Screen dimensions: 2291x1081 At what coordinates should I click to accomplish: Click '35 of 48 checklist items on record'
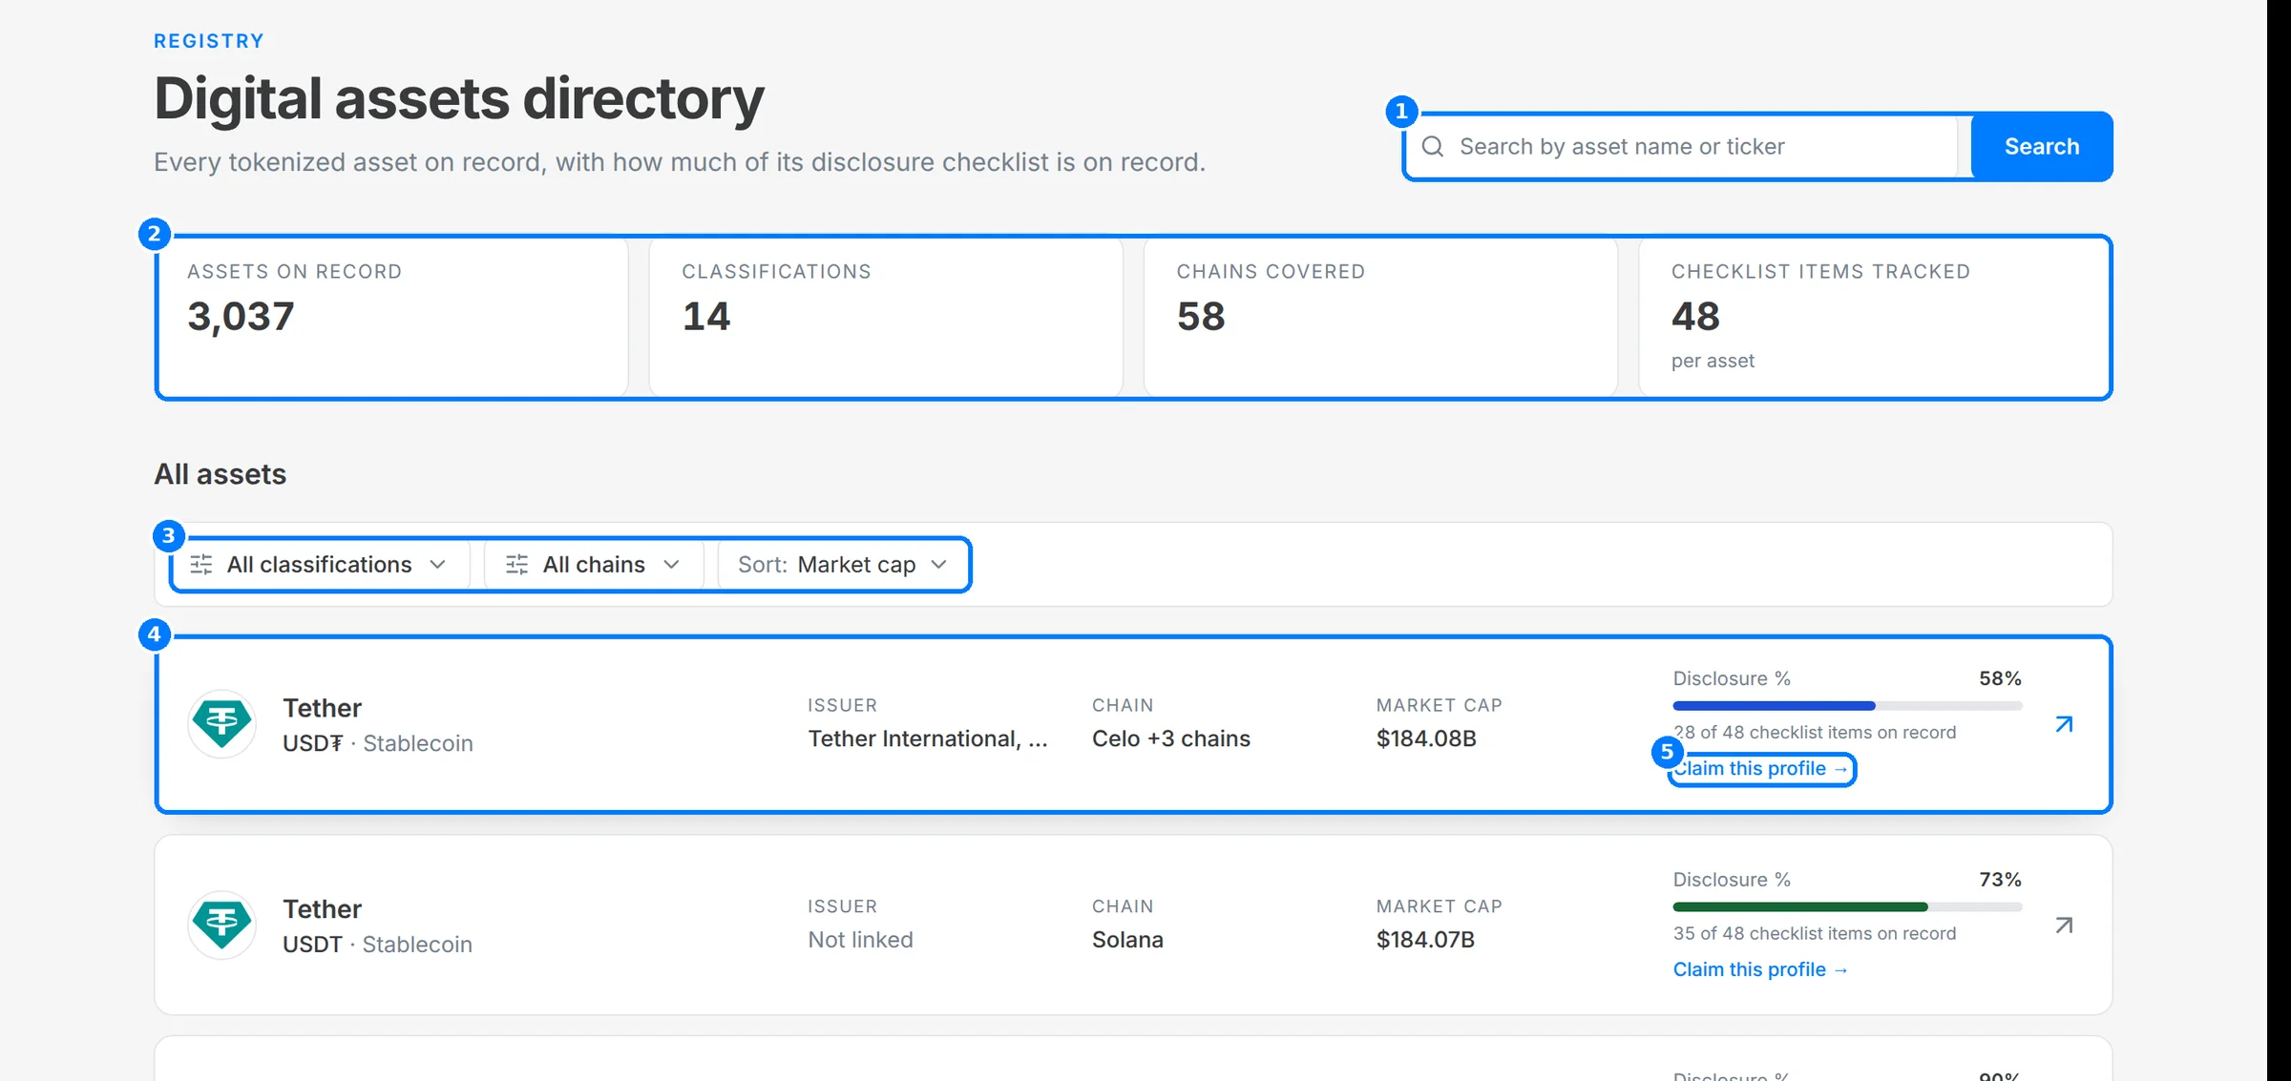pos(1814,934)
